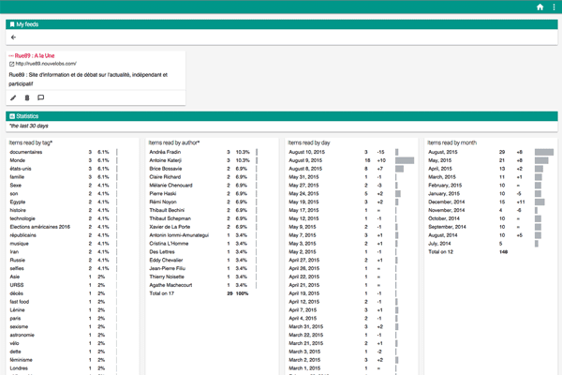Select the December, 2014 month row
This screenshot has height=375, width=562.
click(449, 202)
